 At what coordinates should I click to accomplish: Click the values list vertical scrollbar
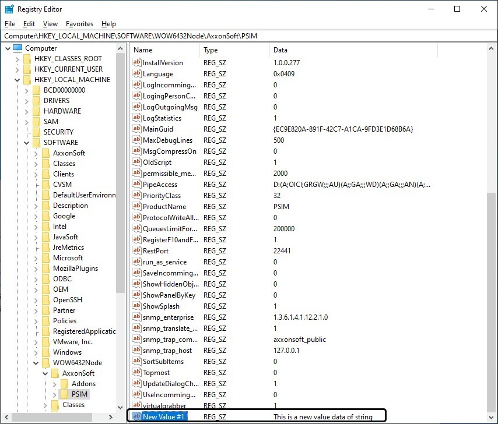pos(492,291)
